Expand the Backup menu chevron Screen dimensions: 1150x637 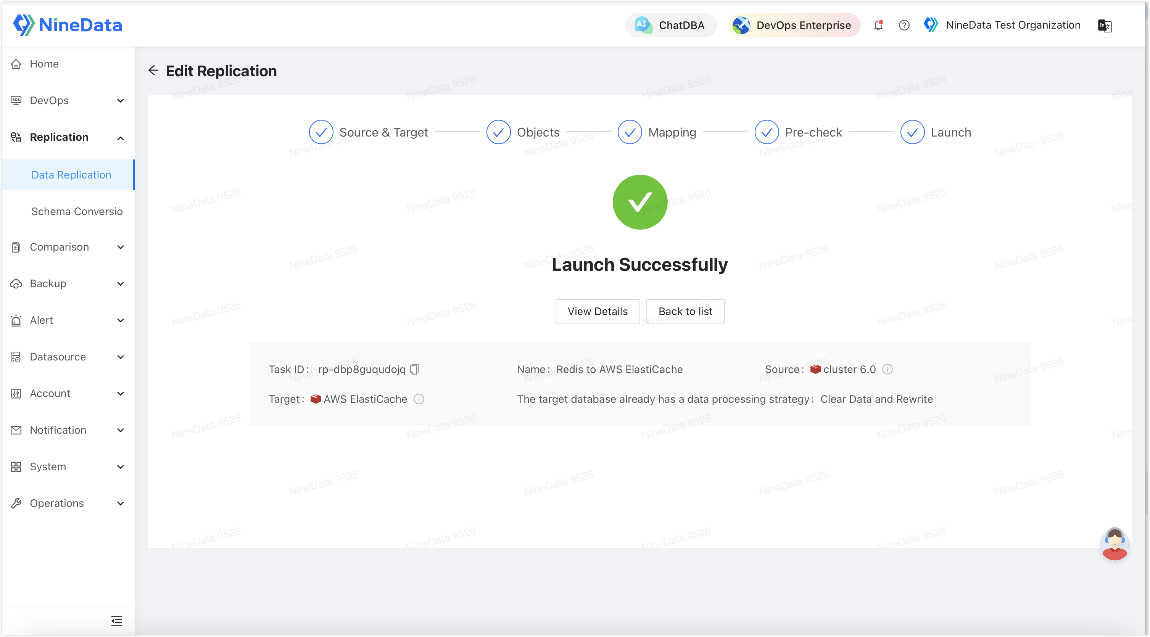[x=121, y=284]
